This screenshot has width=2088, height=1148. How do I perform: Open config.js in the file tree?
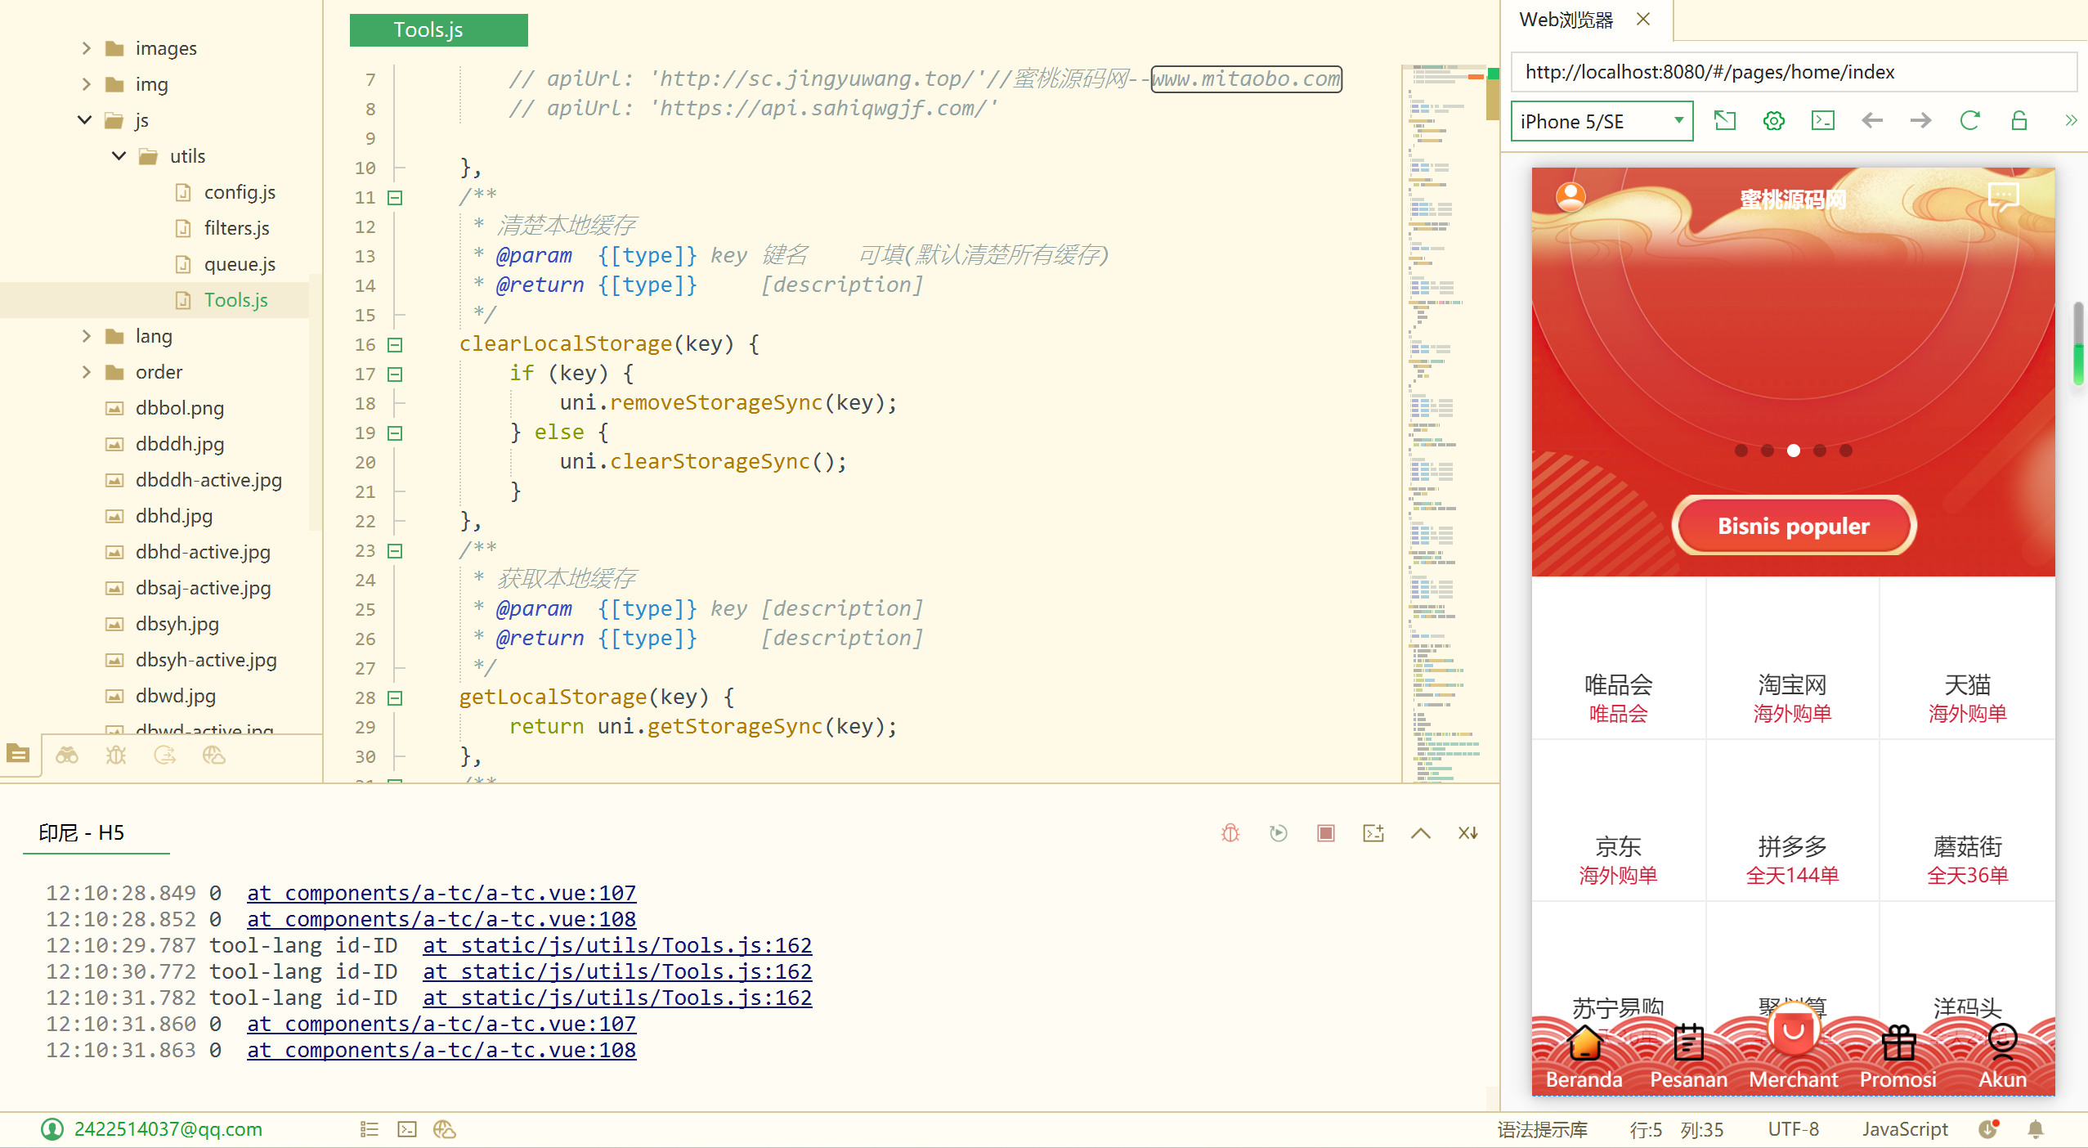pos(240,192)
